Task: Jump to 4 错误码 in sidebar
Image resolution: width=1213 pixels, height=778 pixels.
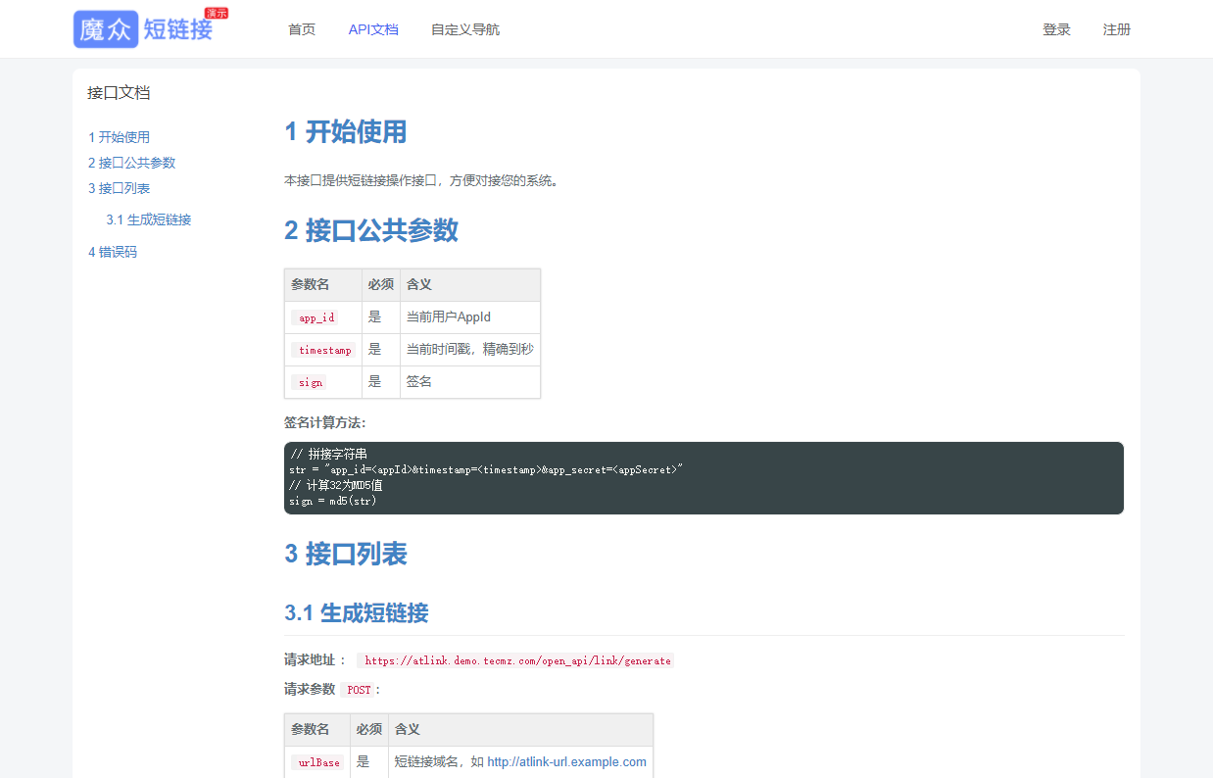Action: coord(113,252)
